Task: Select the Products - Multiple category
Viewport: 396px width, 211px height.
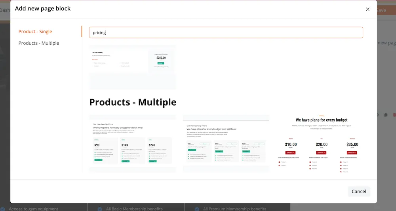Action: pyautogui.click(x=39, y=43)
